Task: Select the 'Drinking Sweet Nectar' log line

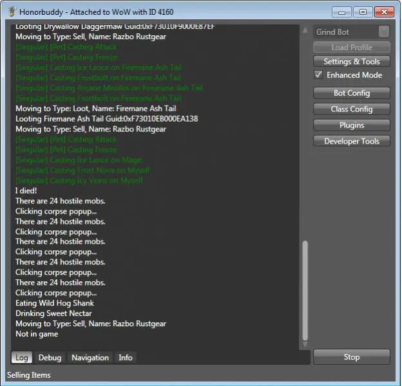Action: click(x=53, y=313)
